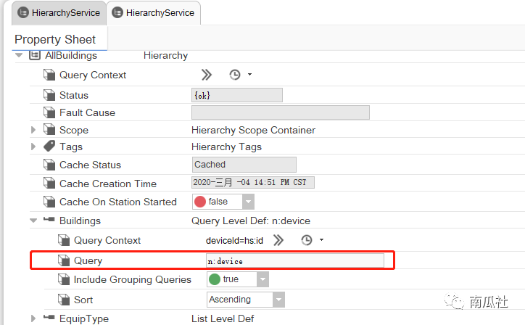The width and height of the screenshot is (525, 325).
Task: Click the Cache Creation Time value field
Action: (x=253, y=182)
